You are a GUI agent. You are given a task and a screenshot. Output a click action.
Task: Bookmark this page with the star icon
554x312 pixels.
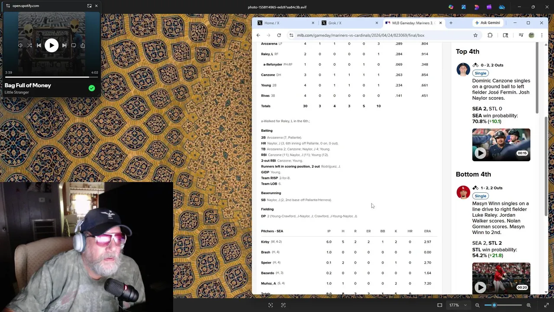click(476, 35)
